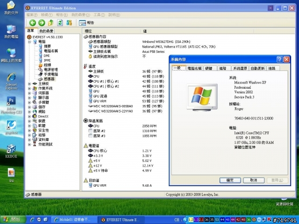The width and height of the screenshot is (299, 224).
Task: Launch Internet Explorer from desktop
Action: pos(11,81)
